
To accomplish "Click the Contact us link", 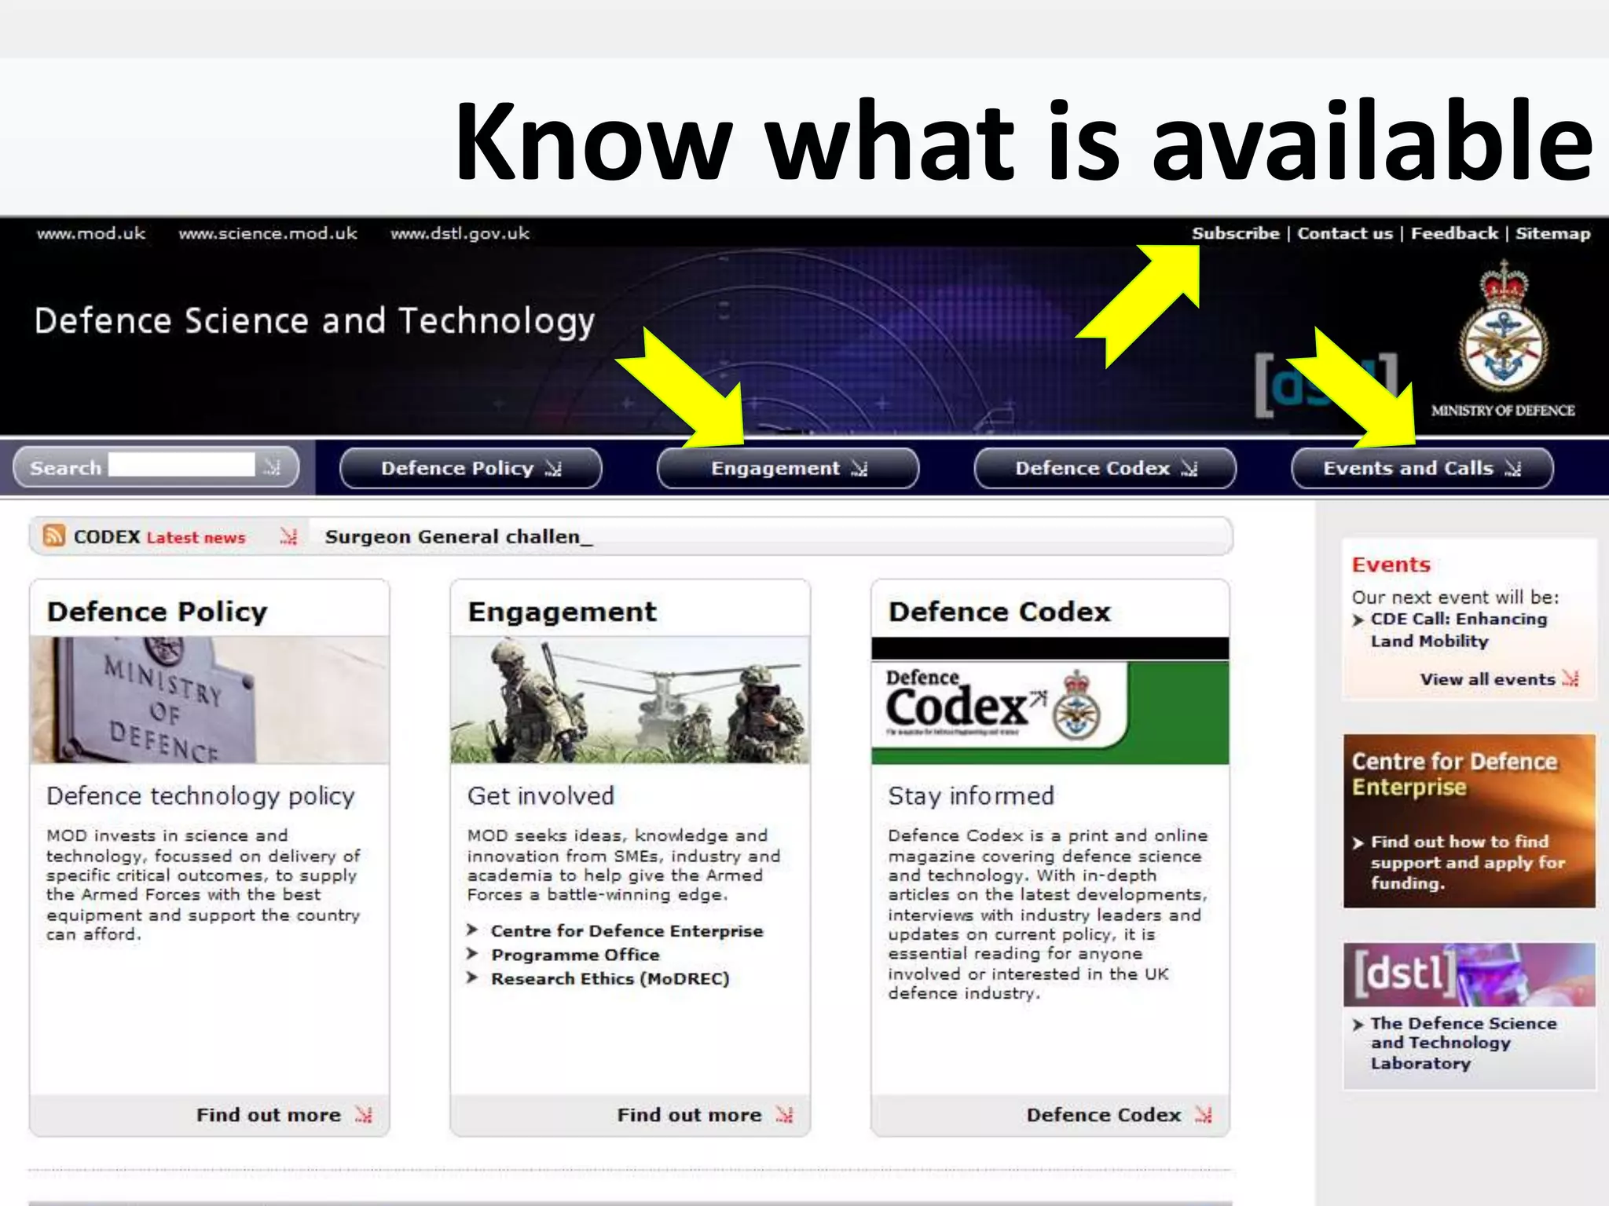I will [x=1345, y=233].
